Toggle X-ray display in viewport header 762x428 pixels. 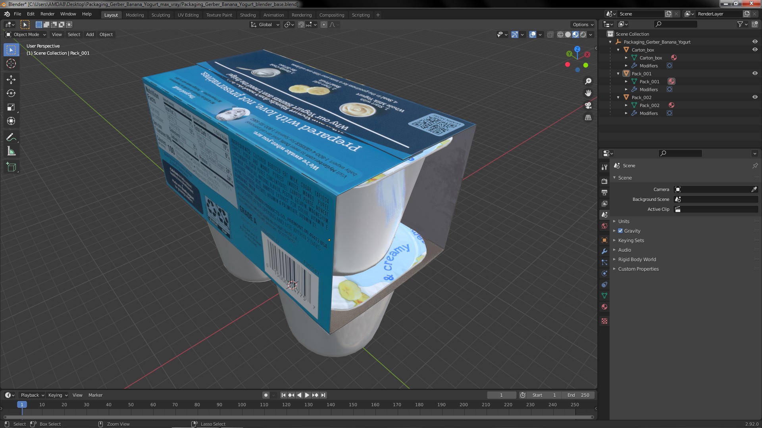[550, 34]
